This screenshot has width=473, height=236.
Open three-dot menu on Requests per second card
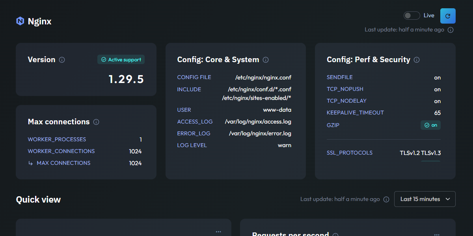click(436, 234)
